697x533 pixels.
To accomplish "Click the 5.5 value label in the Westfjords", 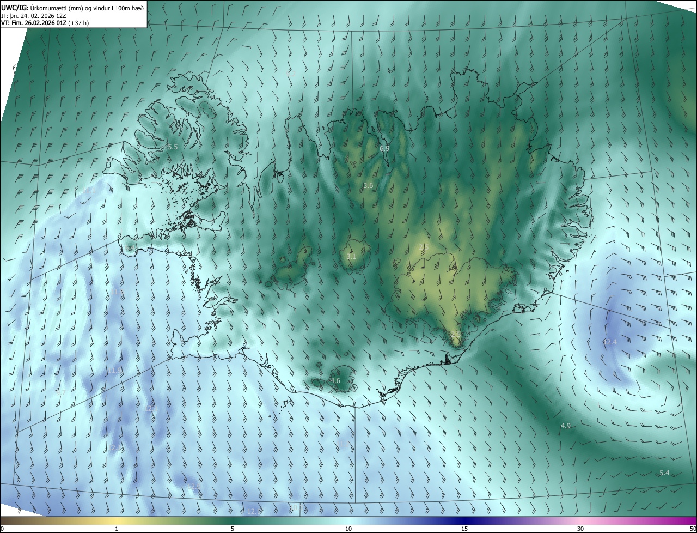I will point(173,147).
